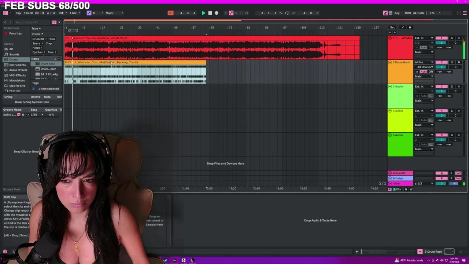Click the Punch-Out switch icon

(293, 13)
